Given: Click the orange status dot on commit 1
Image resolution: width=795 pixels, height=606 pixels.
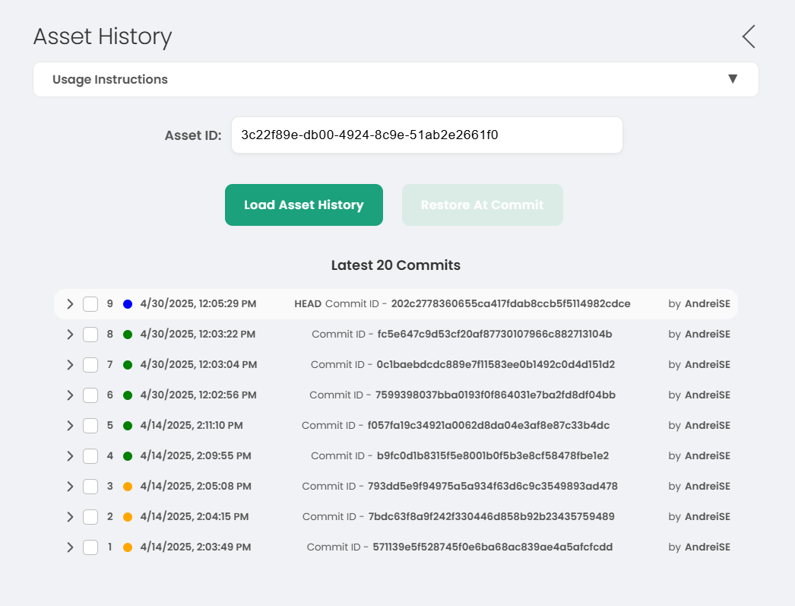Looking at the screenshot, I should tap(128, 547).
